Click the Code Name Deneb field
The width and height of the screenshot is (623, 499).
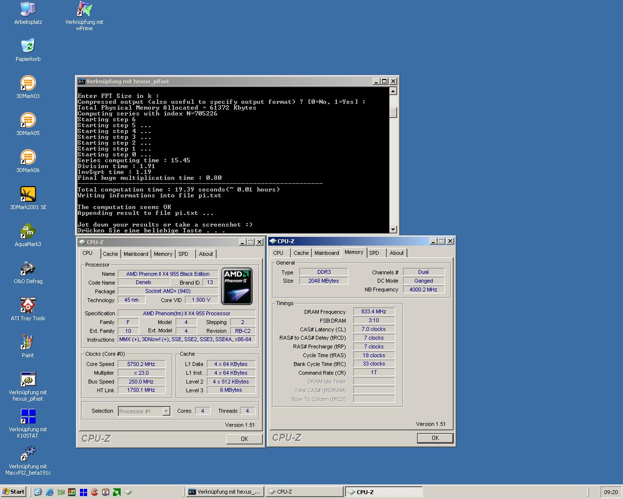pos(144,283)
